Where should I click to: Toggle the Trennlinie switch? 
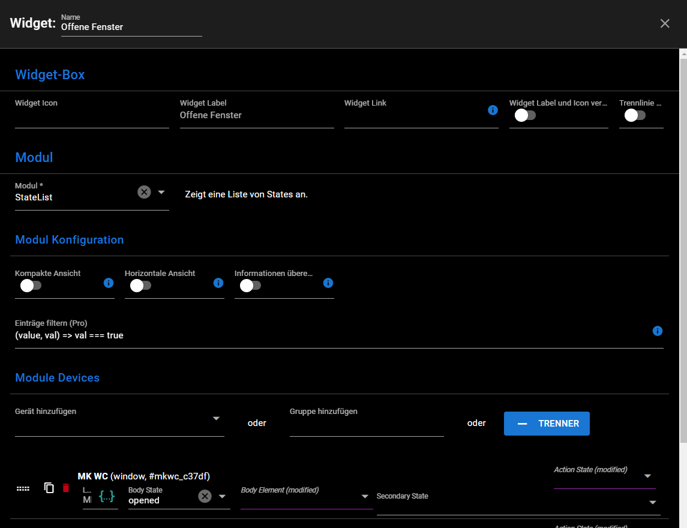634,115
